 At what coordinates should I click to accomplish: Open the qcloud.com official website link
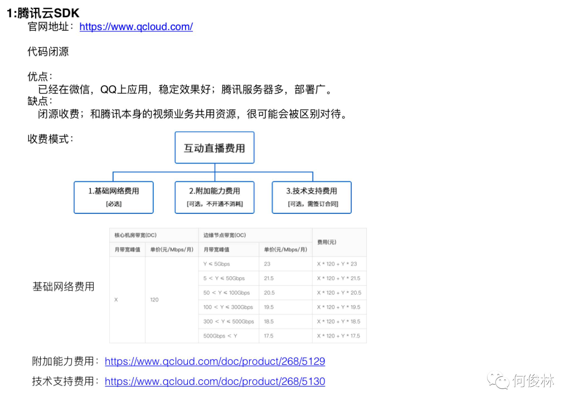(136, 27)
